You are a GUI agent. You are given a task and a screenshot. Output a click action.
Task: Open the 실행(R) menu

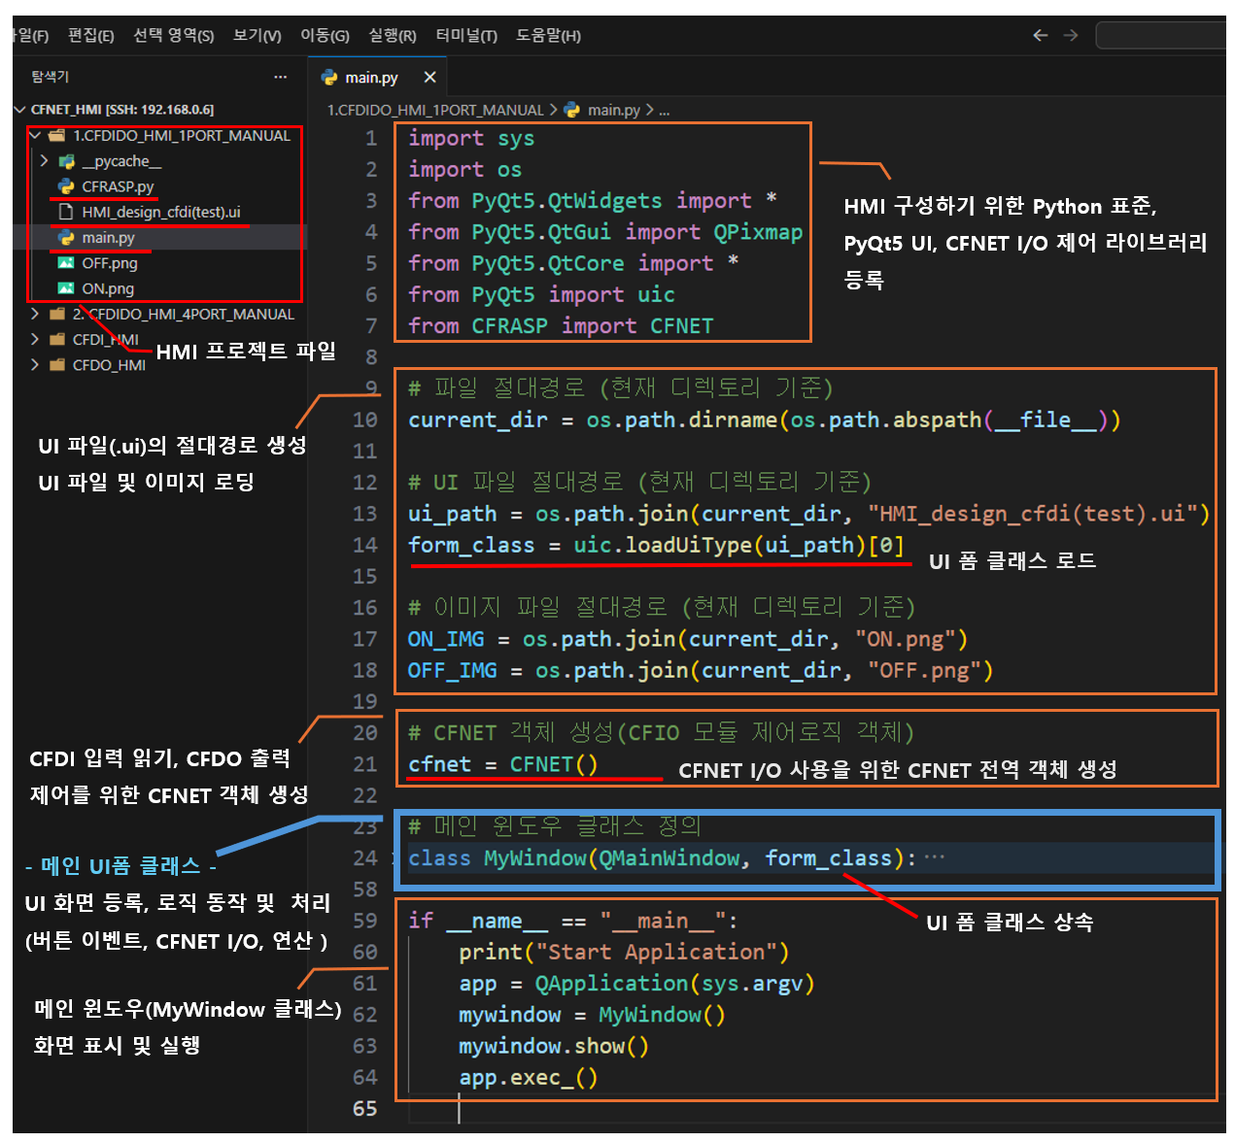[x=392, y=36]
